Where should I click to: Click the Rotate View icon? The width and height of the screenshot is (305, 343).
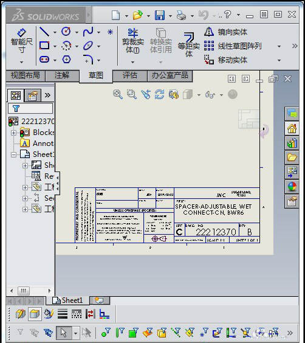click(160, 94)
